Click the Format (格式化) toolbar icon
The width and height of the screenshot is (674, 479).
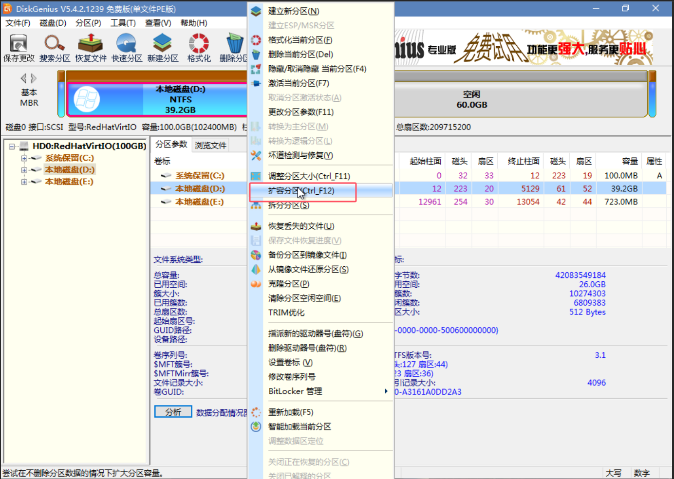point(199,48)
